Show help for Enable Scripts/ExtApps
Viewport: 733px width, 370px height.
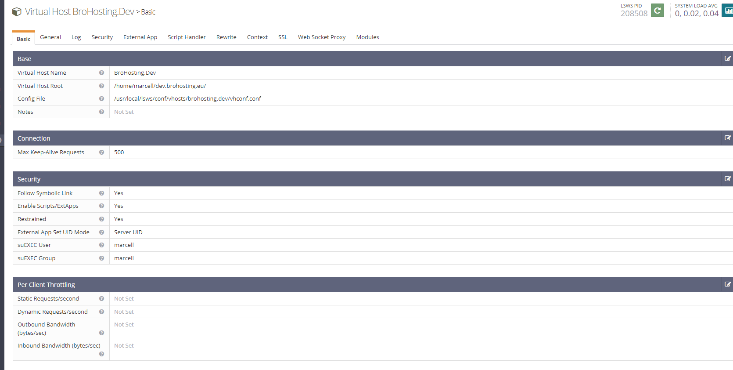coord(101,206)
